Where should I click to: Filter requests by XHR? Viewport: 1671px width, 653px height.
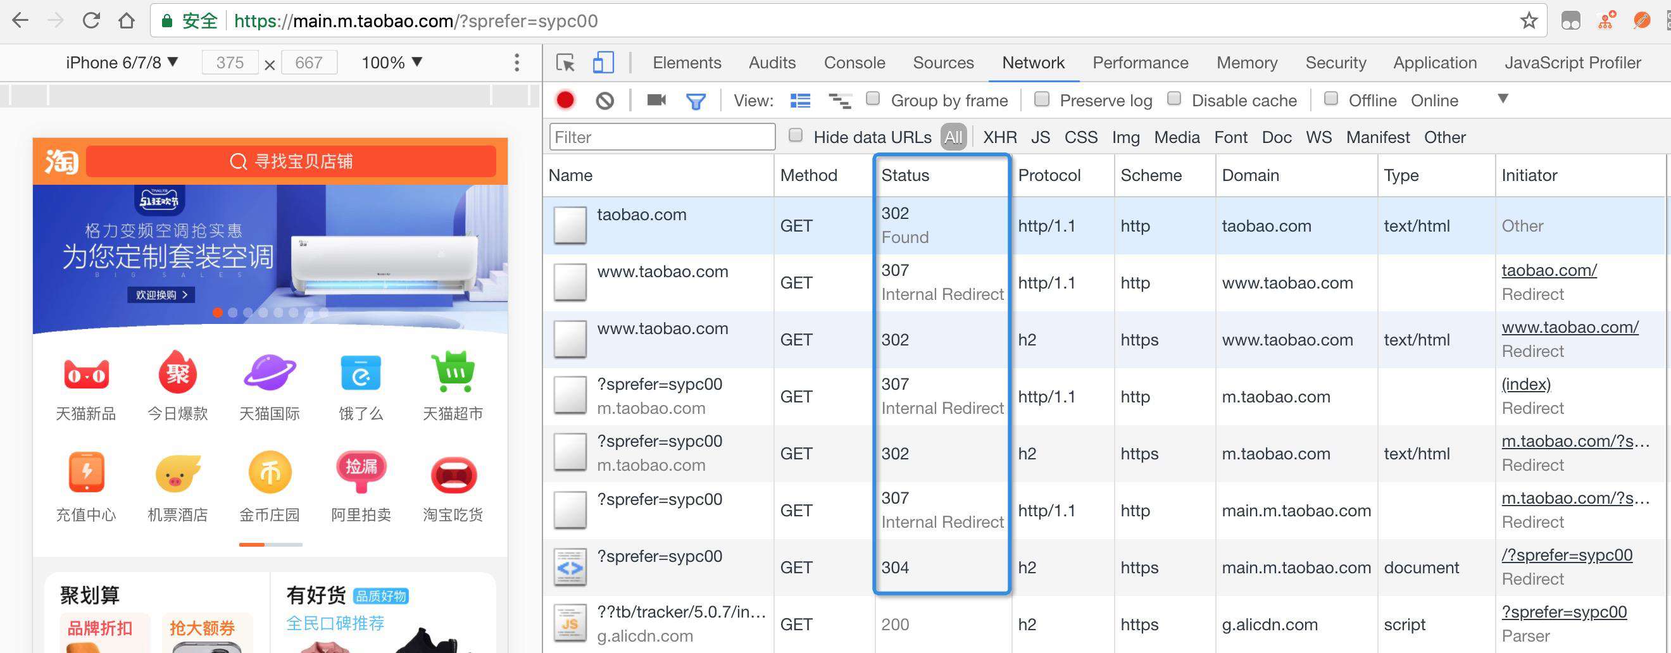pos(999,137)
